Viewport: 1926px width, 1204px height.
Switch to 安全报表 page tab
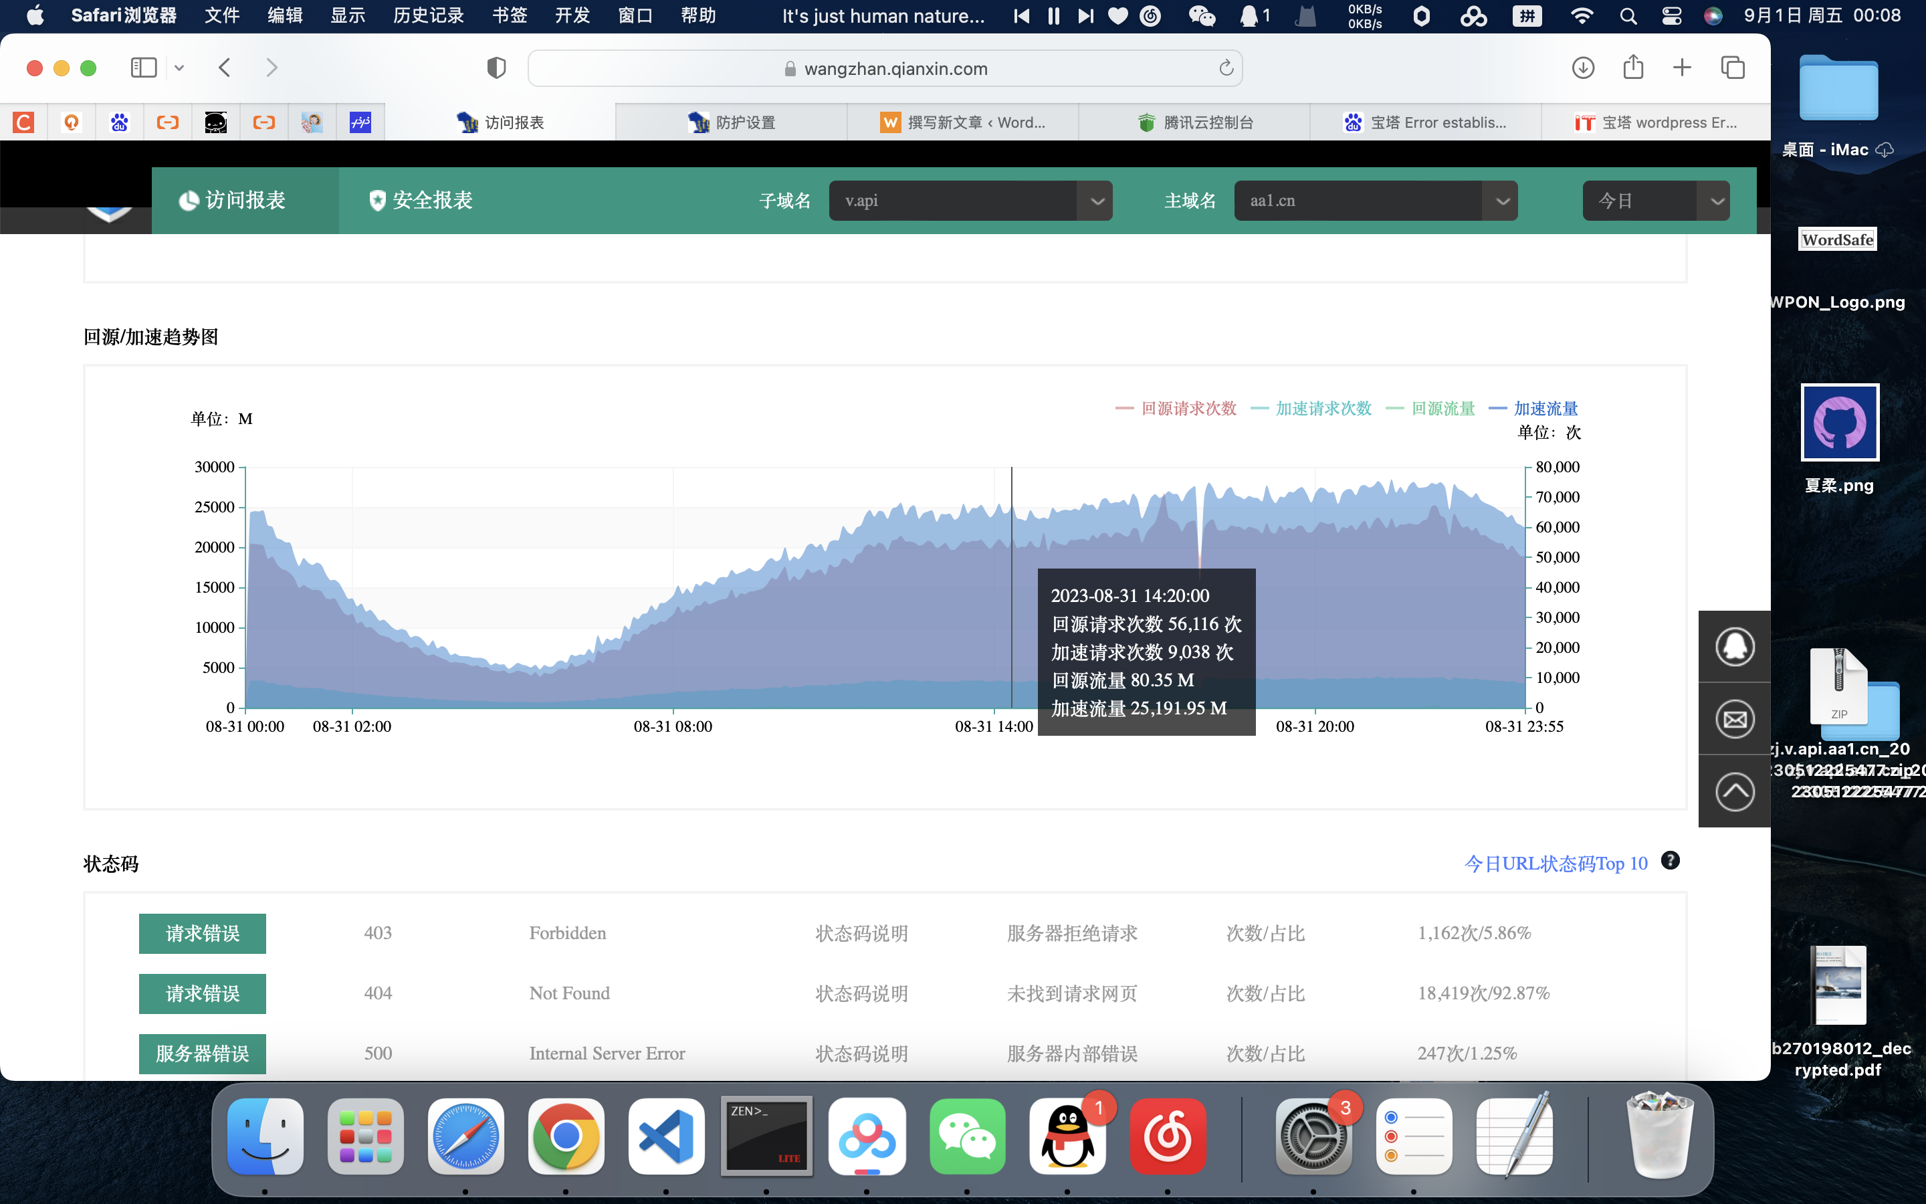click(420, 201)
